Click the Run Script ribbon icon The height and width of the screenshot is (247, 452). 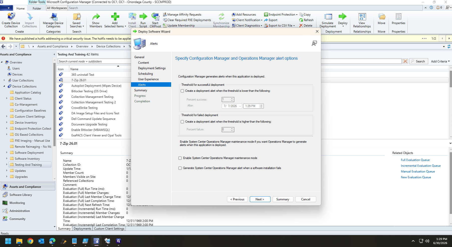[x=143, y=20]
